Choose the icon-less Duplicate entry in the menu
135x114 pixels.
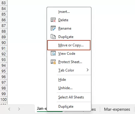click(69, 107)
